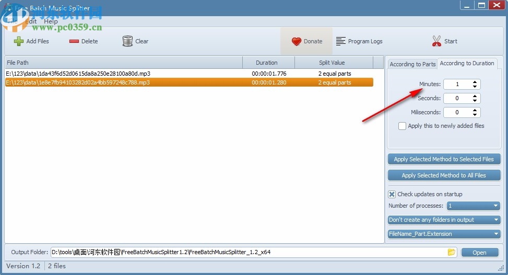
Task: Click the Clear label
Action: click(x=141, y=41)
